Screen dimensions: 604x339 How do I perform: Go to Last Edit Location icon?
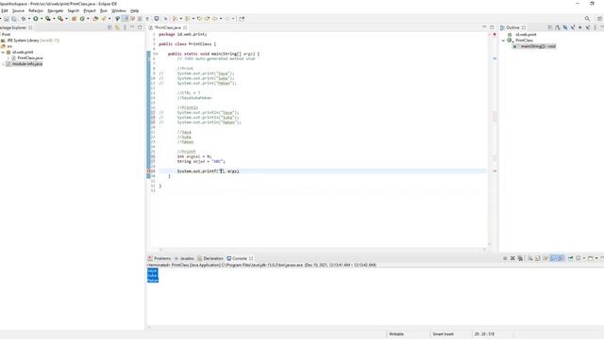(199, 19)
